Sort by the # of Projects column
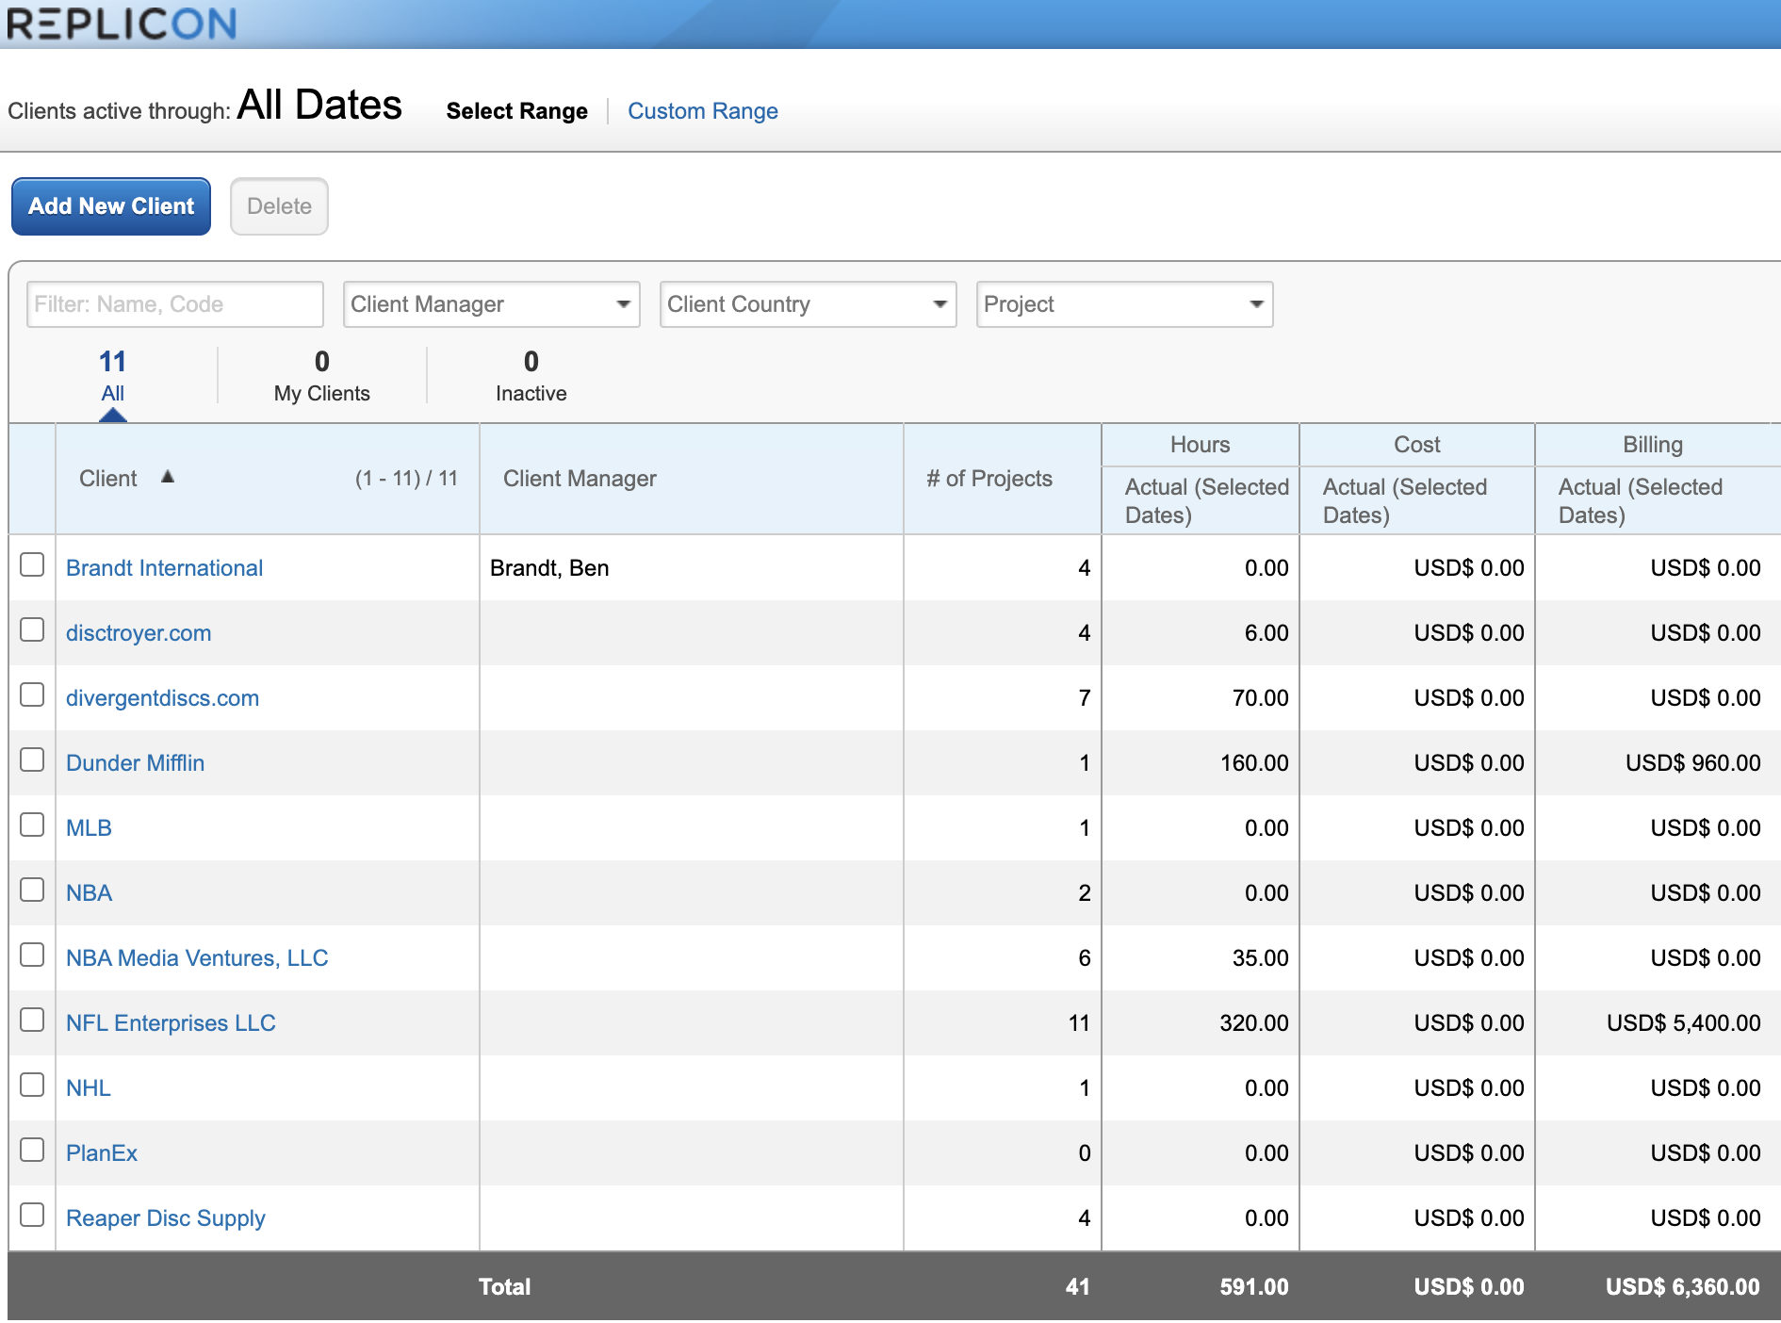 pos(989,479)
